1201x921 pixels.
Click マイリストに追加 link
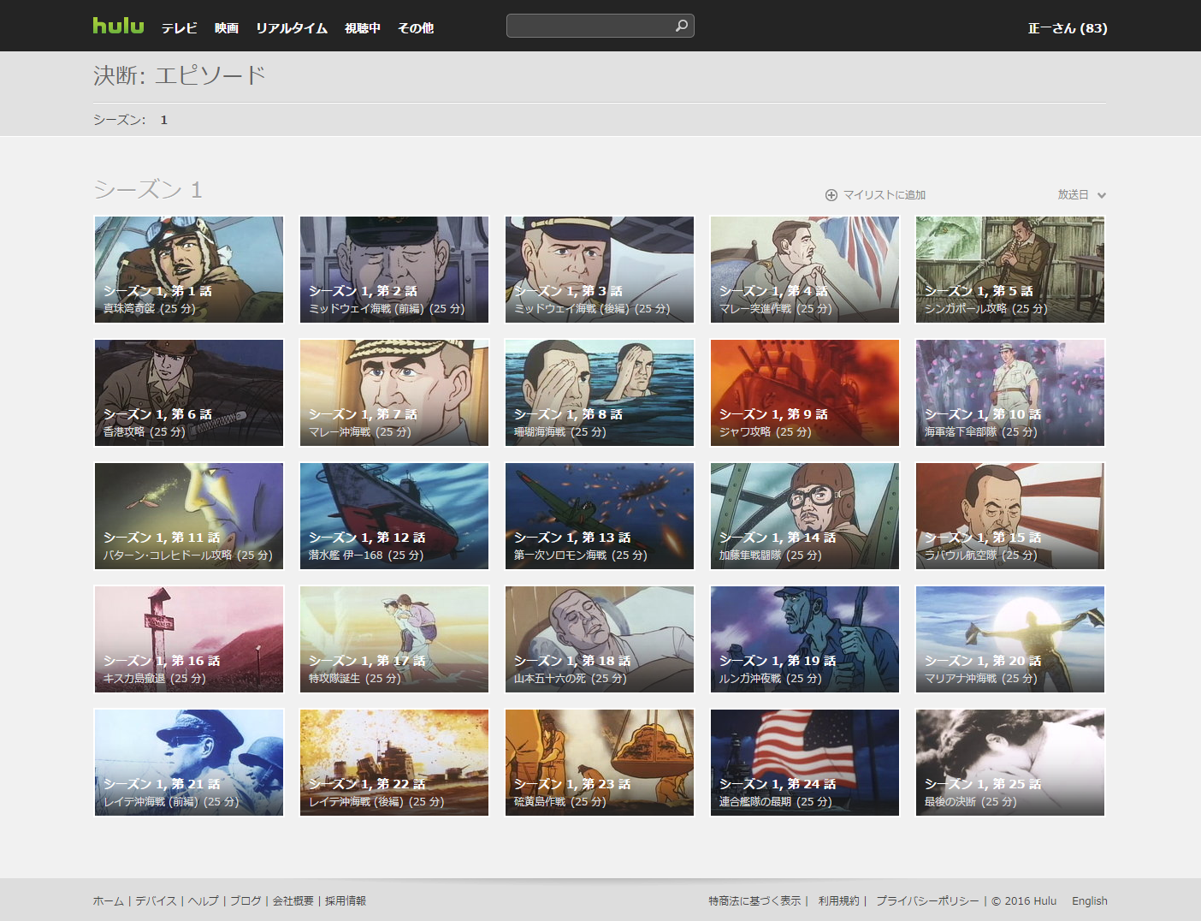(x=884, y=195)
